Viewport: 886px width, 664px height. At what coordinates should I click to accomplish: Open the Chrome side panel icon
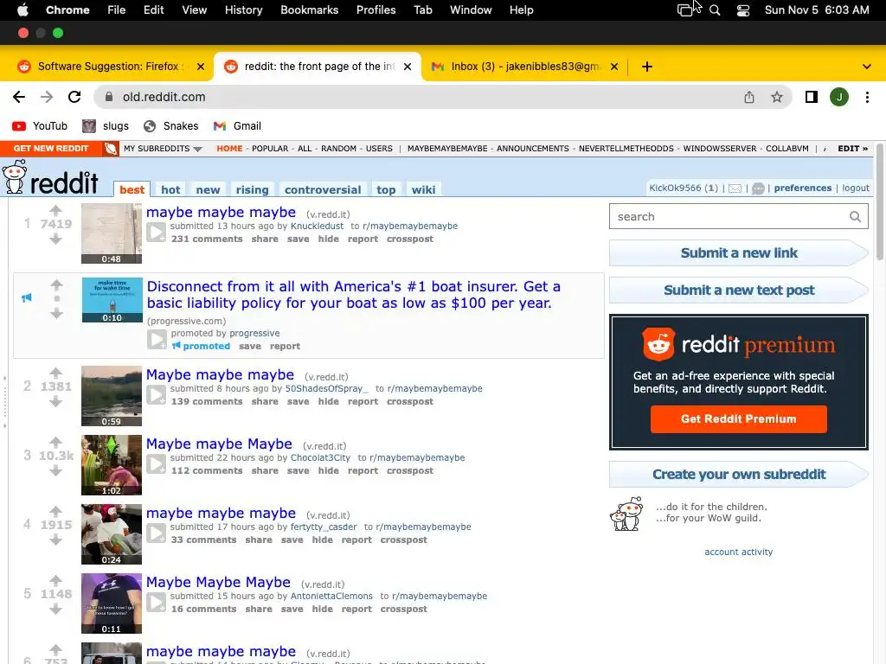(x=812, y=97)
